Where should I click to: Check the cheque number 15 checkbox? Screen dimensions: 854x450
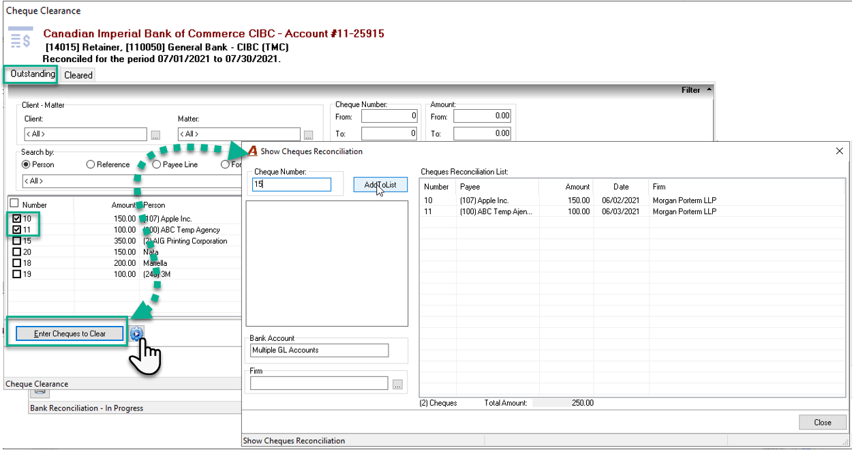coord(17,241)
